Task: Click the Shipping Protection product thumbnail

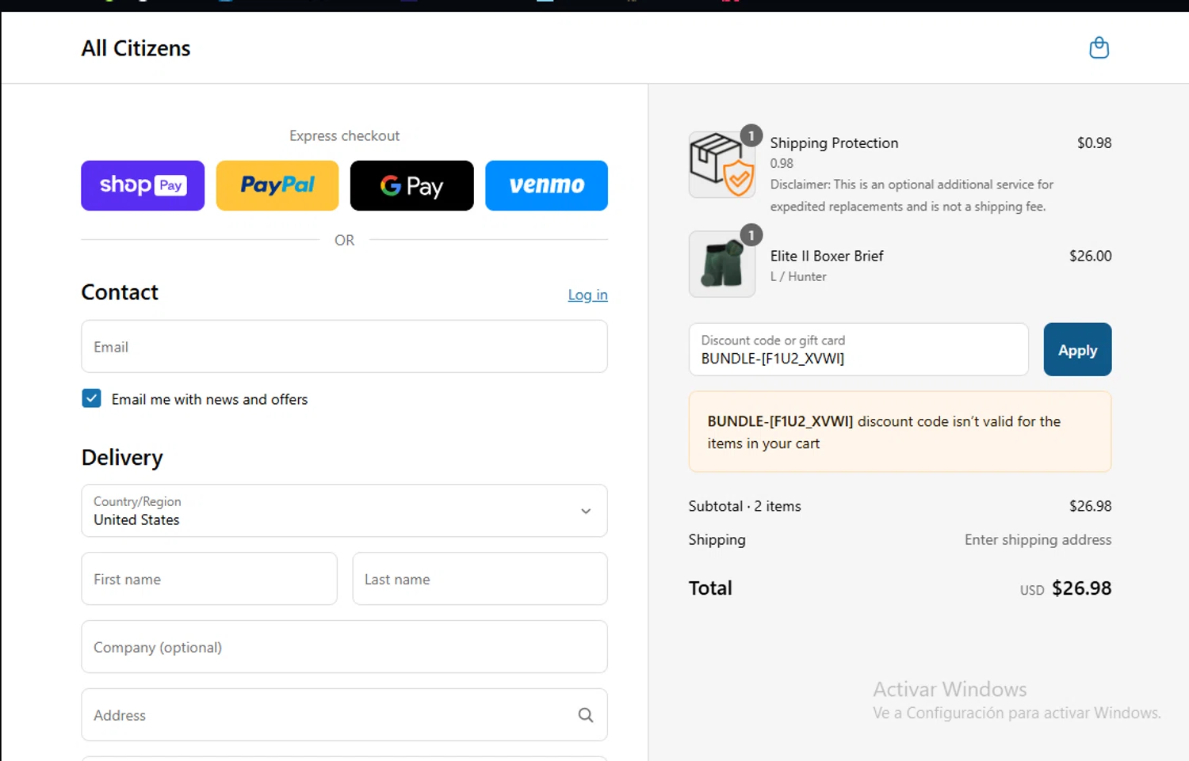Action: [x=722, y=165]
